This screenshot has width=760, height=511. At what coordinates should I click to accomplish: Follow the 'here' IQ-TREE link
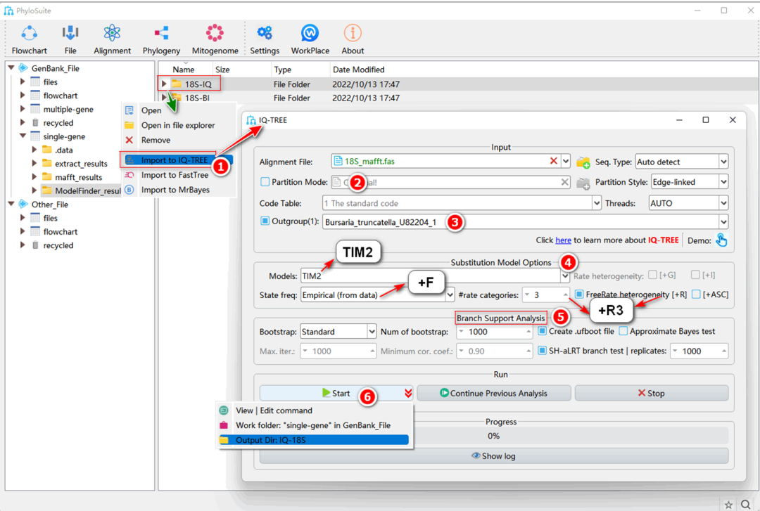(x=563, y=240)
